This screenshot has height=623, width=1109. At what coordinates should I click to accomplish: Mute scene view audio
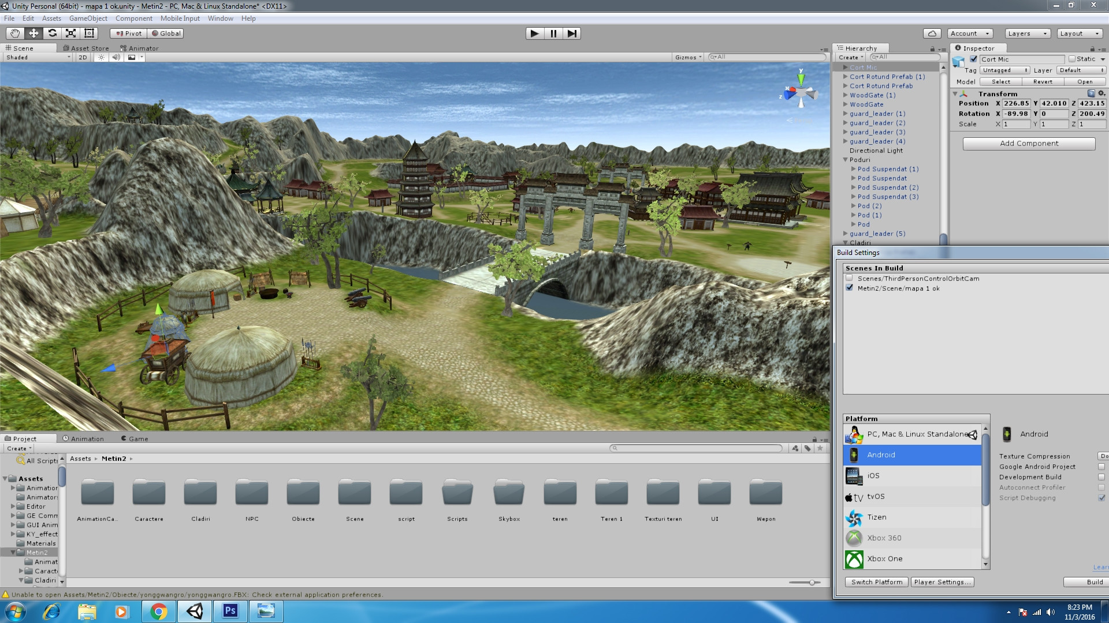click(116, 57)
